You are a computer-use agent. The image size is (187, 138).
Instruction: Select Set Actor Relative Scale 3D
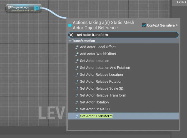pos(101,88)
